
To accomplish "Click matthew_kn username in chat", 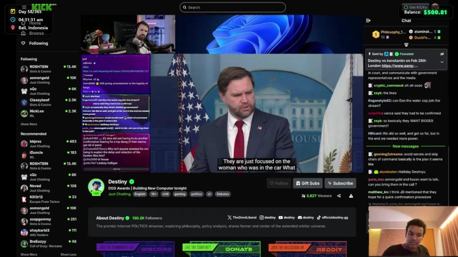I will 378,192.
